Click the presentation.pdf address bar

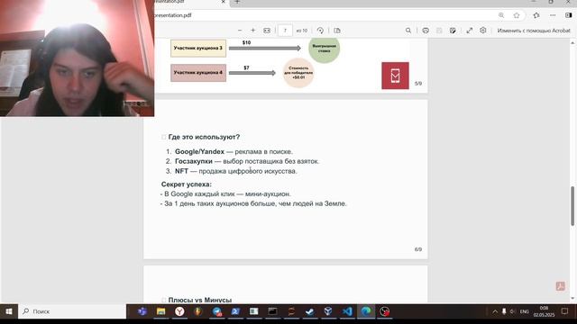click(324, 15)
